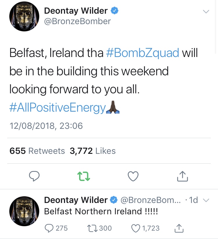Viewport: 218px width, 239px height.
Task: Expand options chevron on the reply tweet
Action: coord(206,200)
